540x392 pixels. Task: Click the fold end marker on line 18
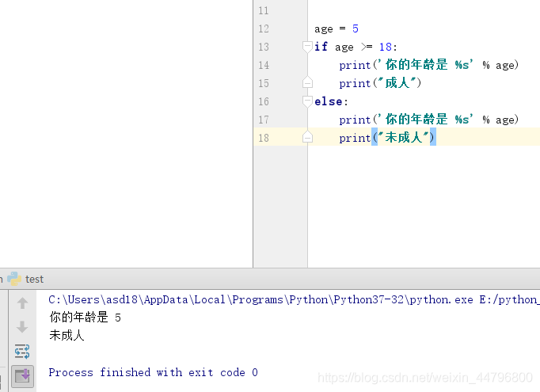click(307, 138)
